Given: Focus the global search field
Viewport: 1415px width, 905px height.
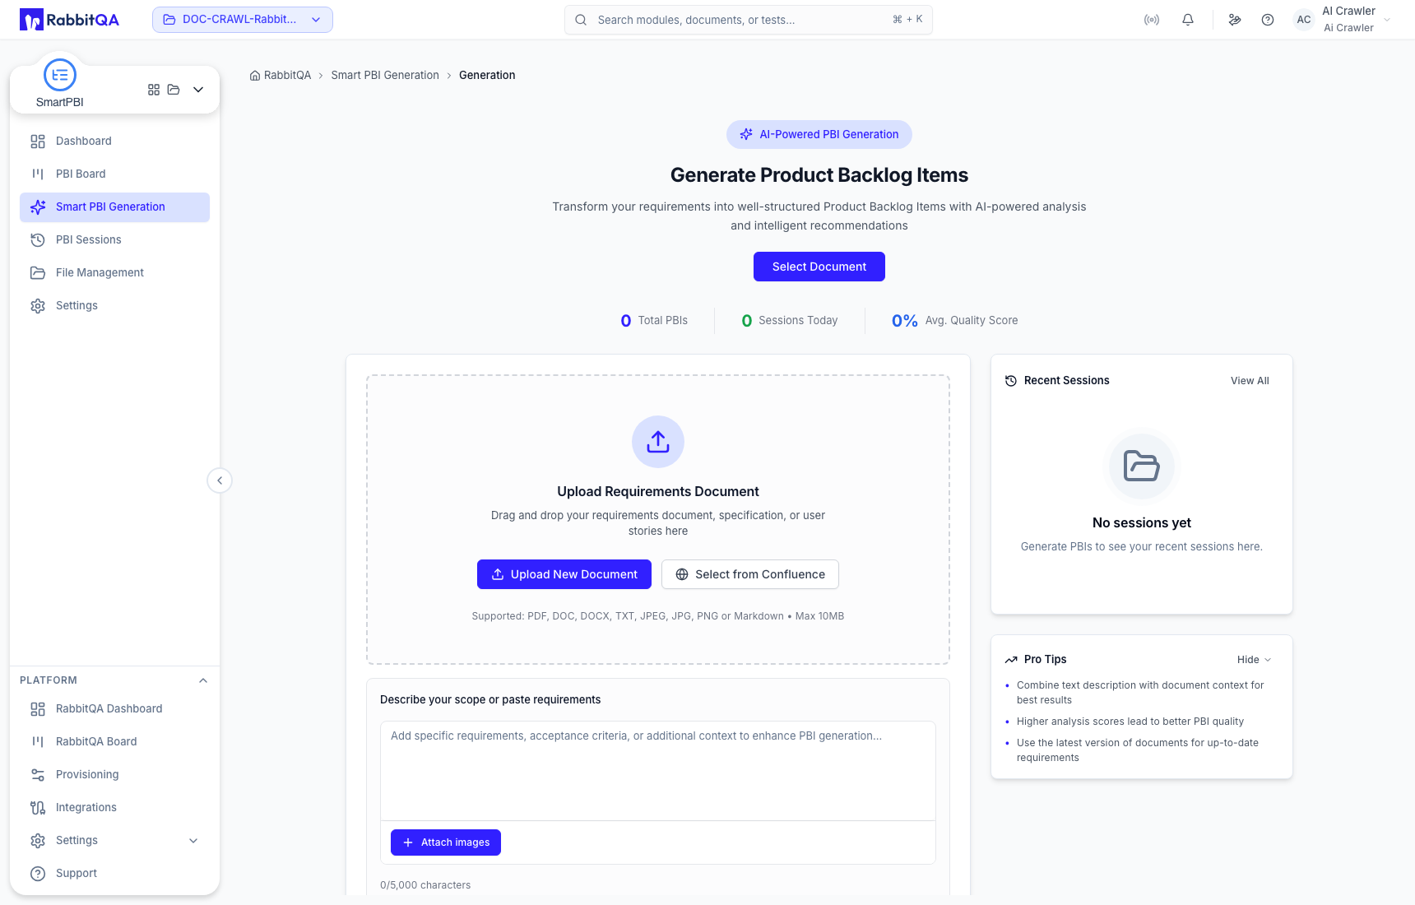Looking at the screenshot, I should click(x=749, y=20).
